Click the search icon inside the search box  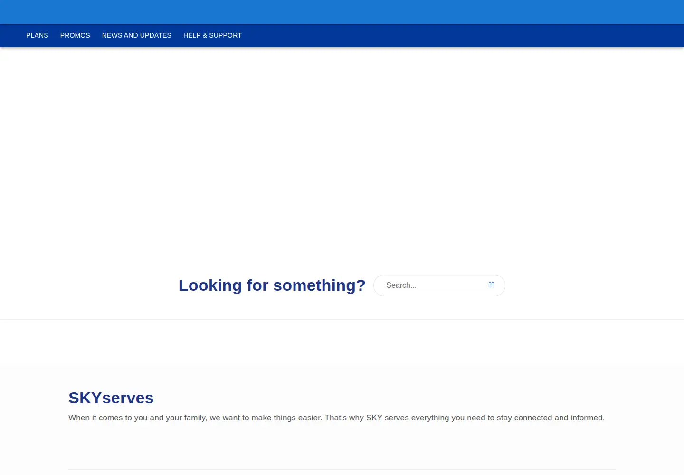click(x=491, y=285)
